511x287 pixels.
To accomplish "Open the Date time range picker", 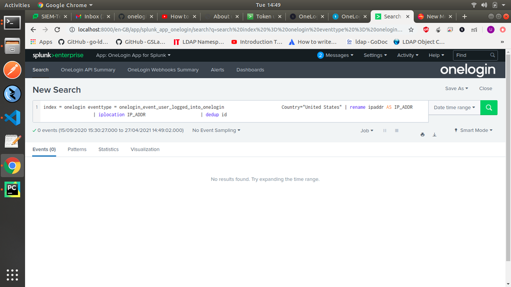I will 454,108.
